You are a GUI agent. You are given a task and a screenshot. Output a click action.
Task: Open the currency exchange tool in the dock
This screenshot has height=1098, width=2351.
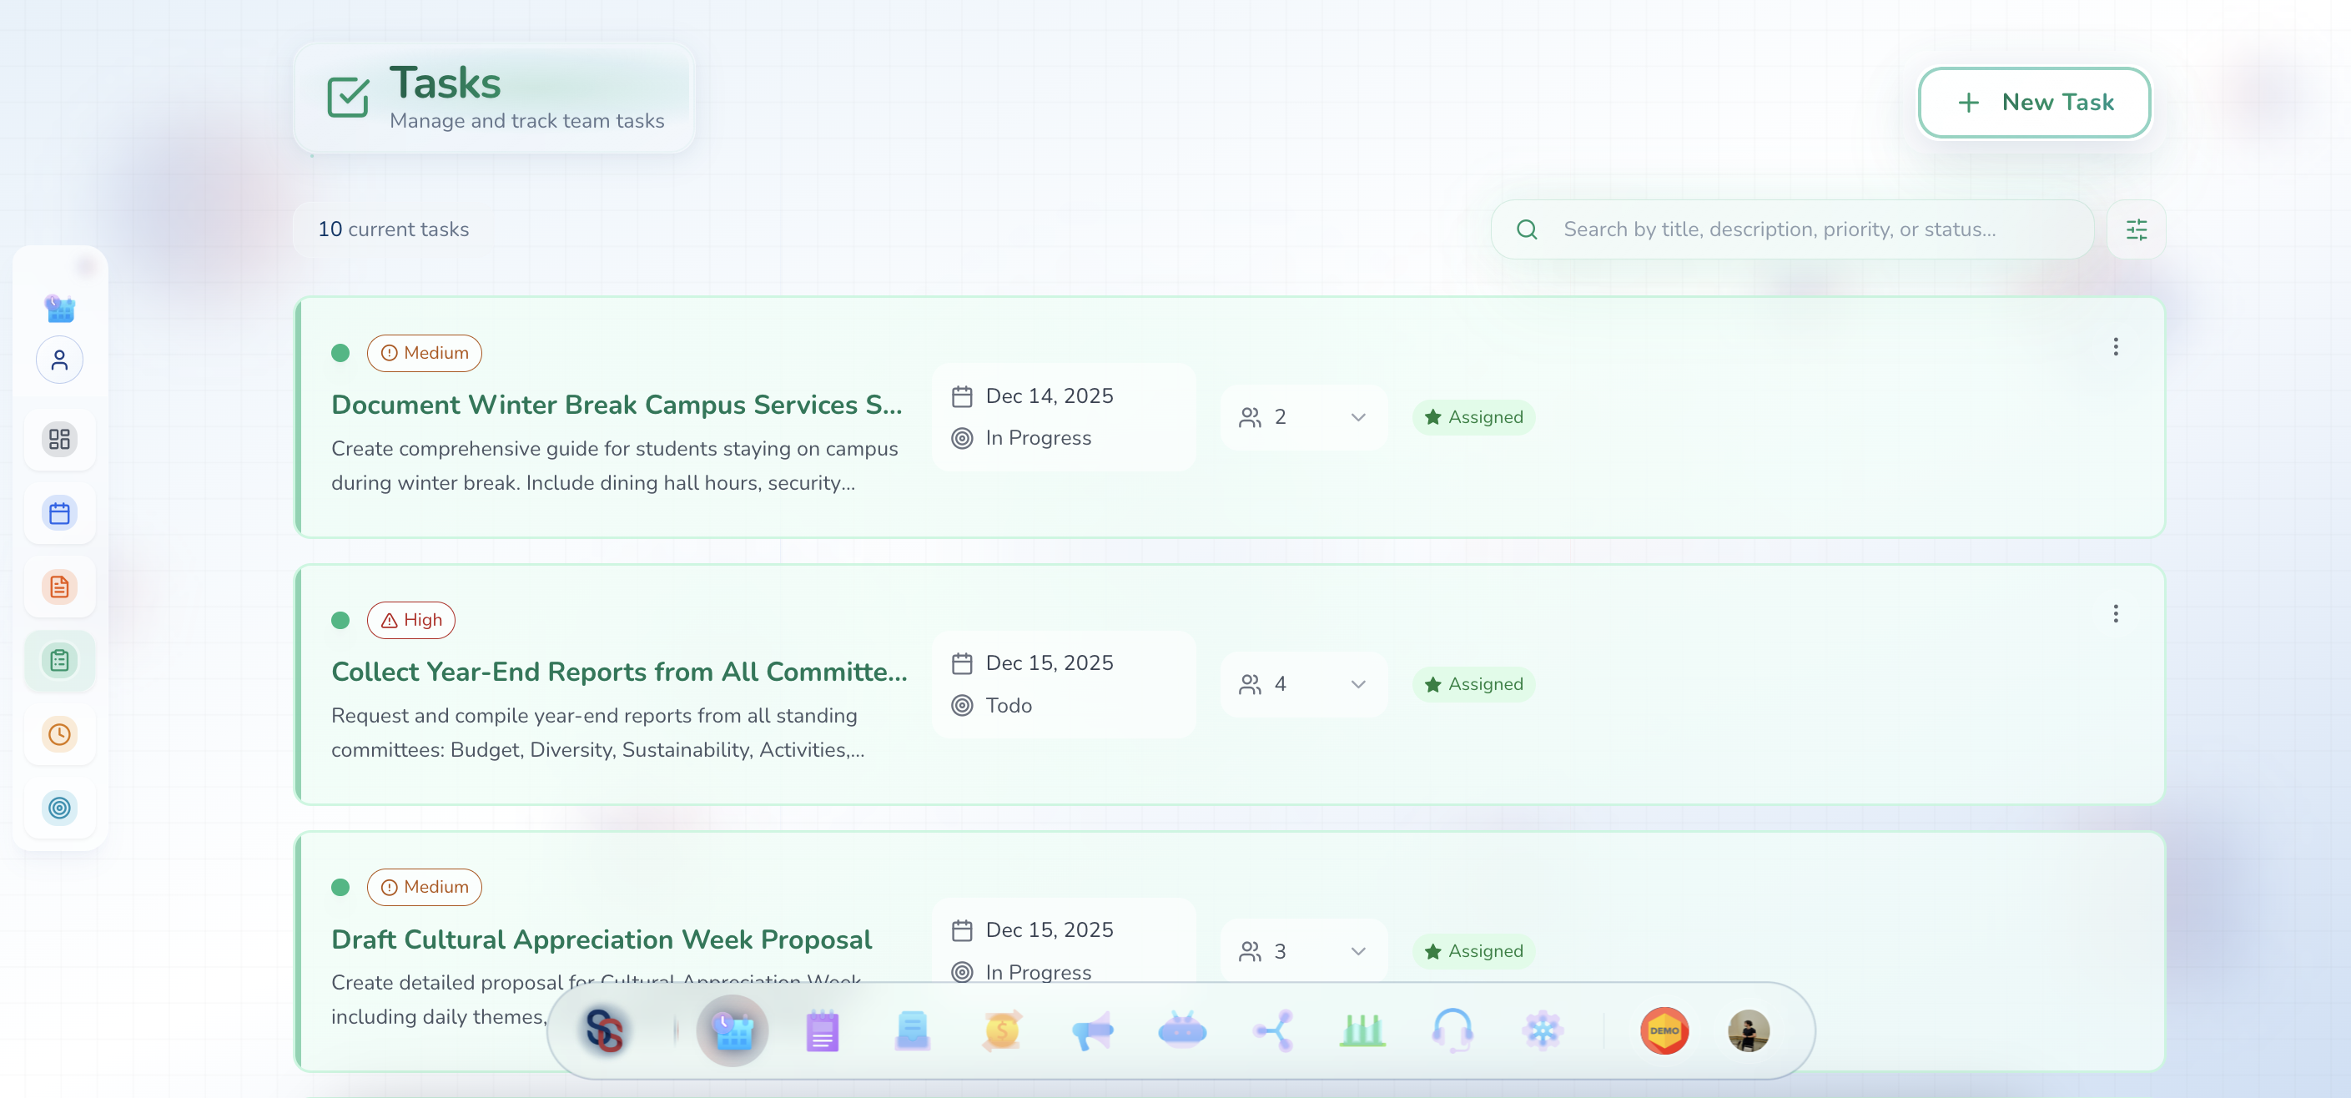click(x=1002, y=1030)
